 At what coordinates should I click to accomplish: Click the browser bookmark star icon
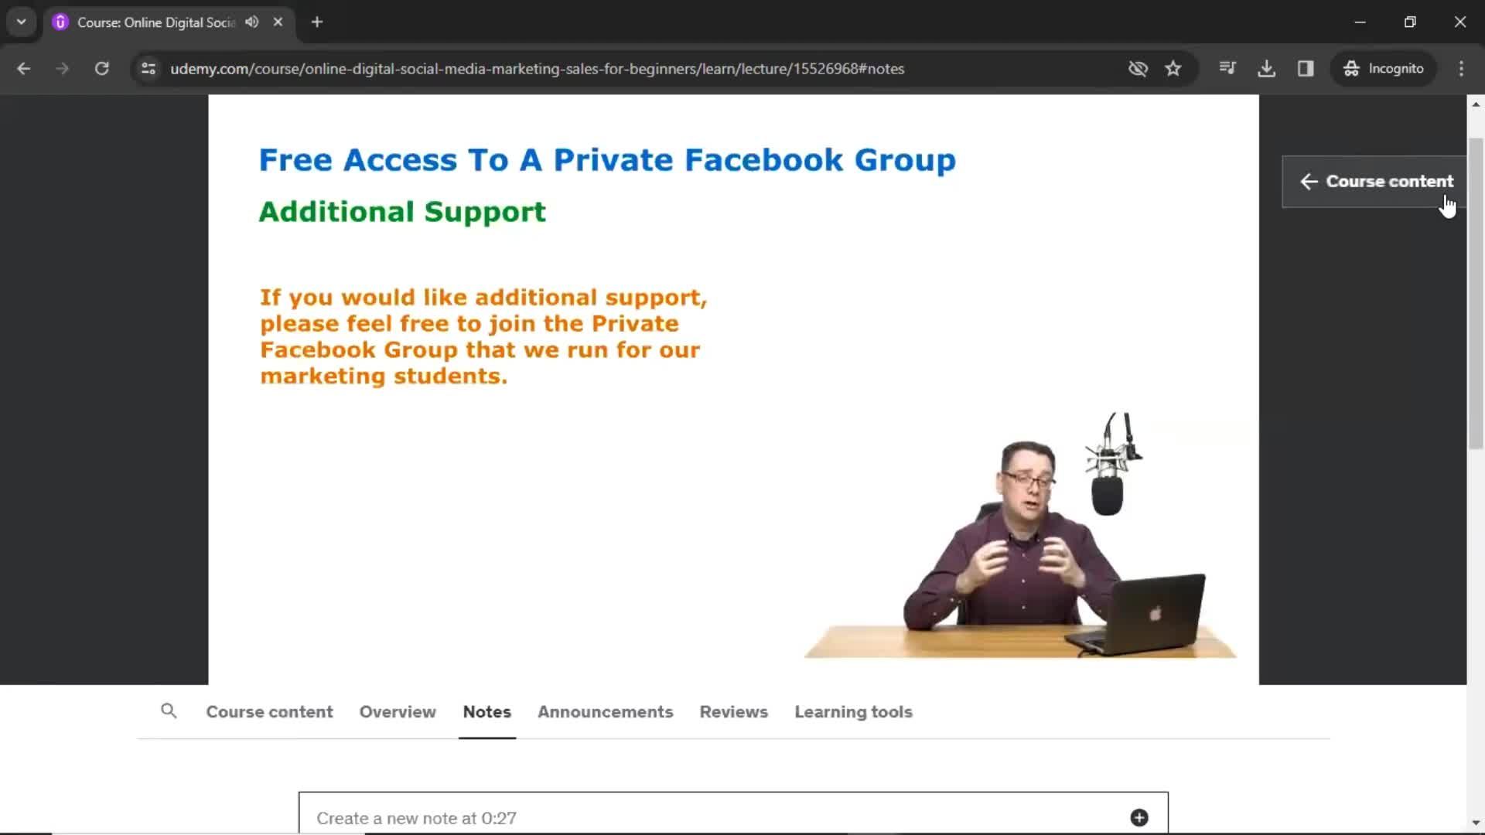tap(1173, 68)
